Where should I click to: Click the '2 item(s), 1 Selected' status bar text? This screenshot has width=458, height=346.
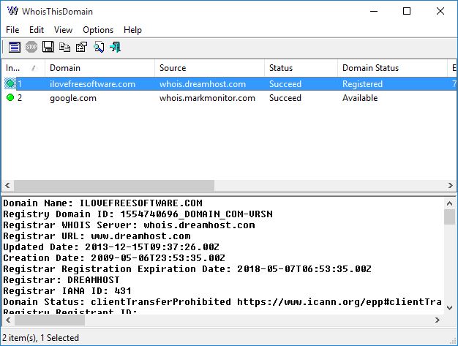click(x=40, y=338)
